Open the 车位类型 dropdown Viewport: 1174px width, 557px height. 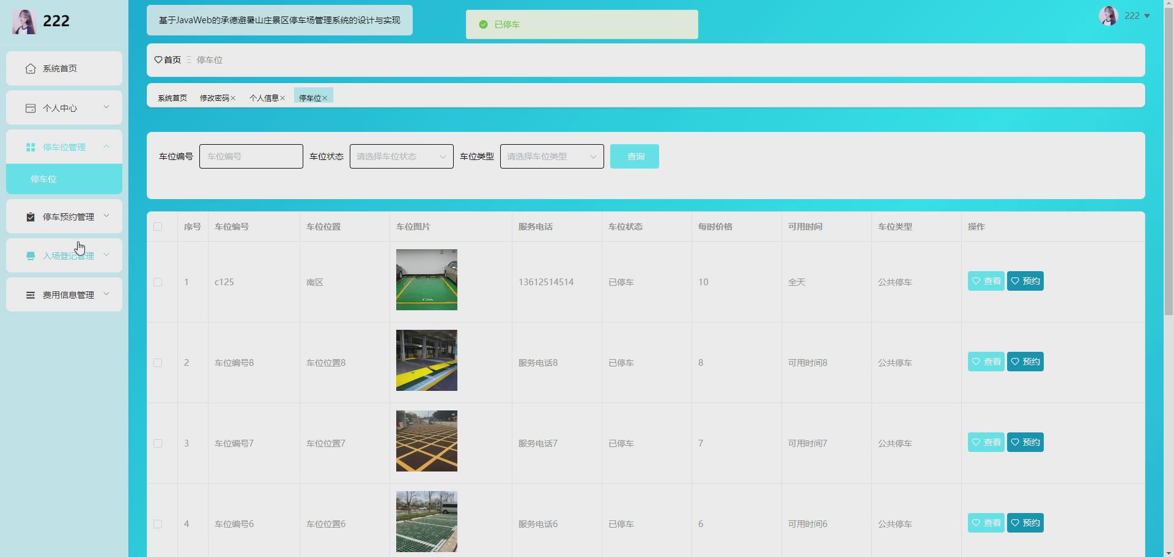pos(552,156)
